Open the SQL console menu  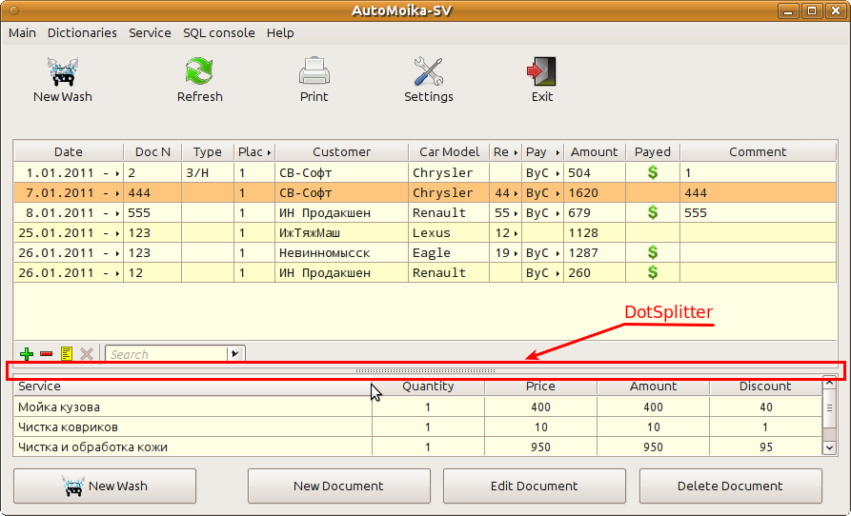pos(219,32)
